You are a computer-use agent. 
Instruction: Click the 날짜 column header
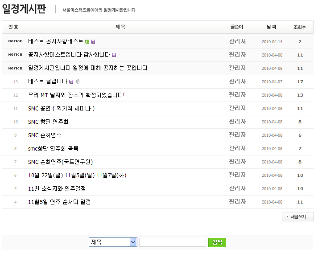[271, 27]
